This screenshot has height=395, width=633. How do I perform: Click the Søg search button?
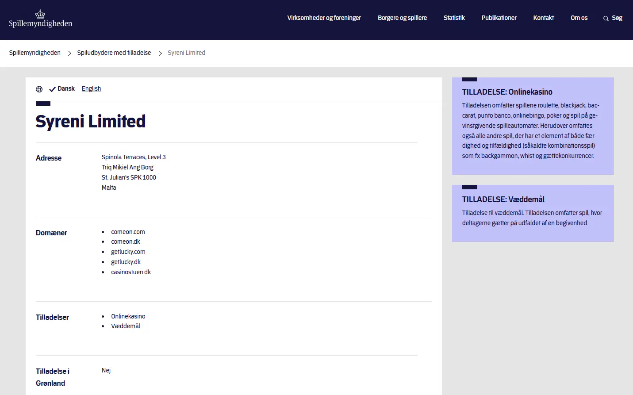(613, 18)
